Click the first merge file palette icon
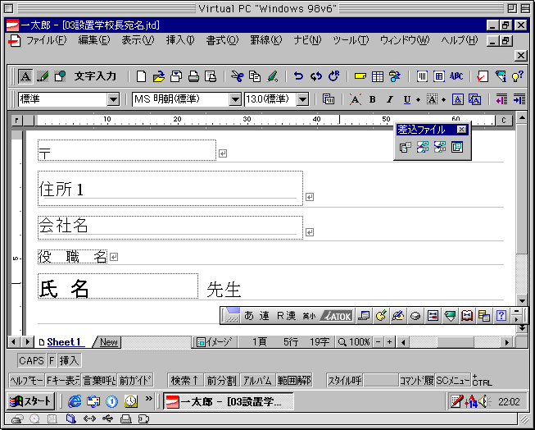The height and width of the screenshot is (430, 535). tap(405, 148)
